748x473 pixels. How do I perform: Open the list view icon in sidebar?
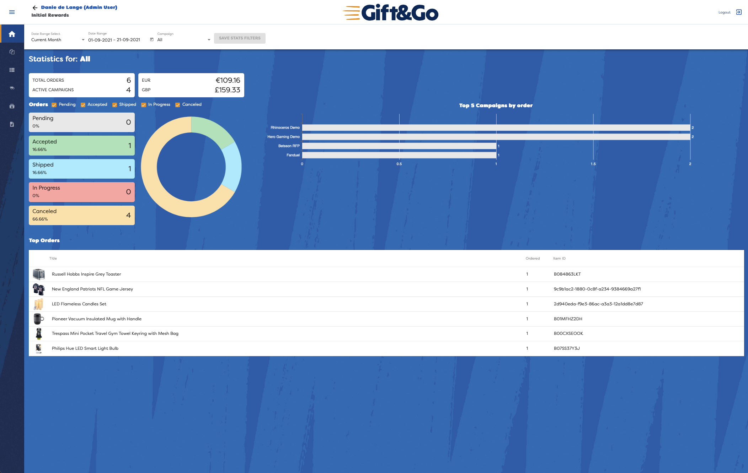click(12, 70)
